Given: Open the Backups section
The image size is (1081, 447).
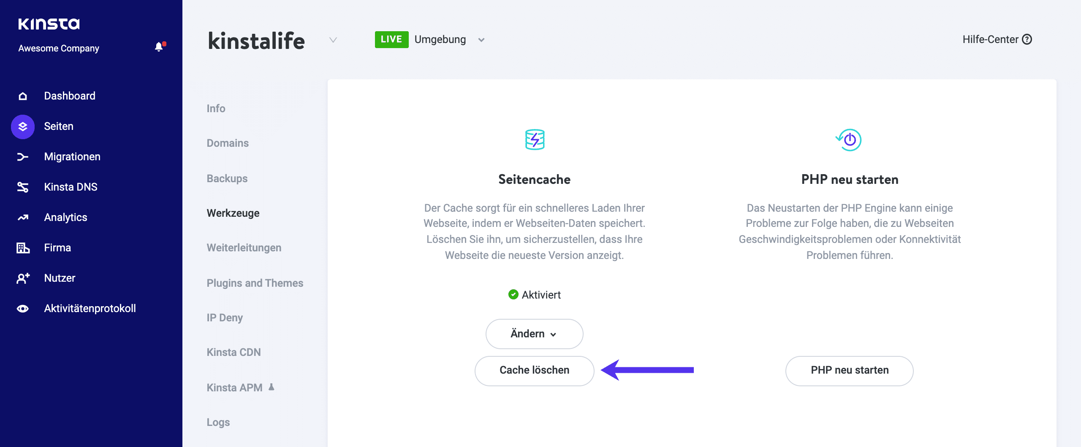Looking at the screenshot, I should click(227, 178).
